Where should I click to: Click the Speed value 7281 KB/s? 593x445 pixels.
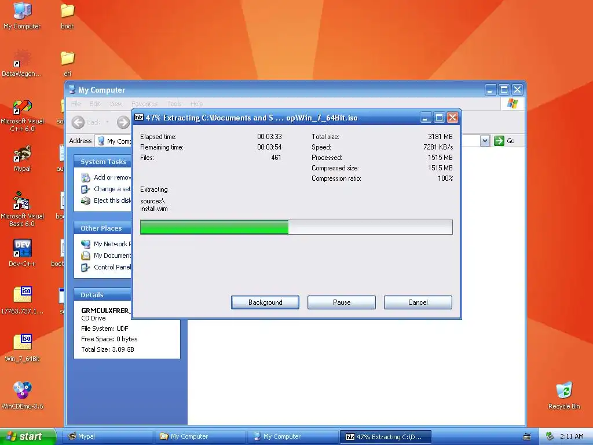tap(438, 147)
